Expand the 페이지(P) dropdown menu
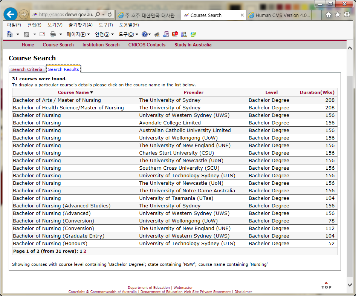This screenshot has width=356, height=296. pos(78,34)
